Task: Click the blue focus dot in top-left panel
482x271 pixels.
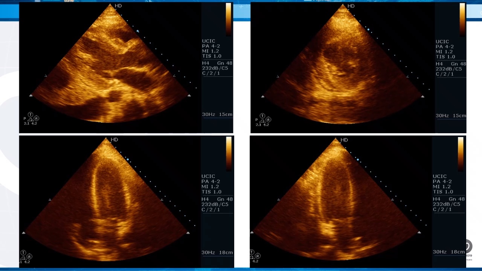Action: pyautogui.click(x=138, y=31)
